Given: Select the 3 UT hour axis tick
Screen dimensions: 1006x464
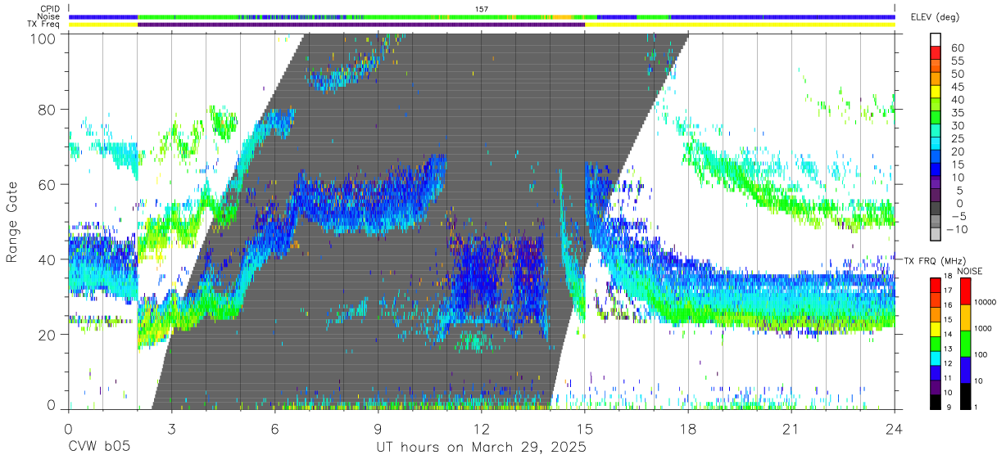Looking at the screenshot, I should tap(171, 429).
